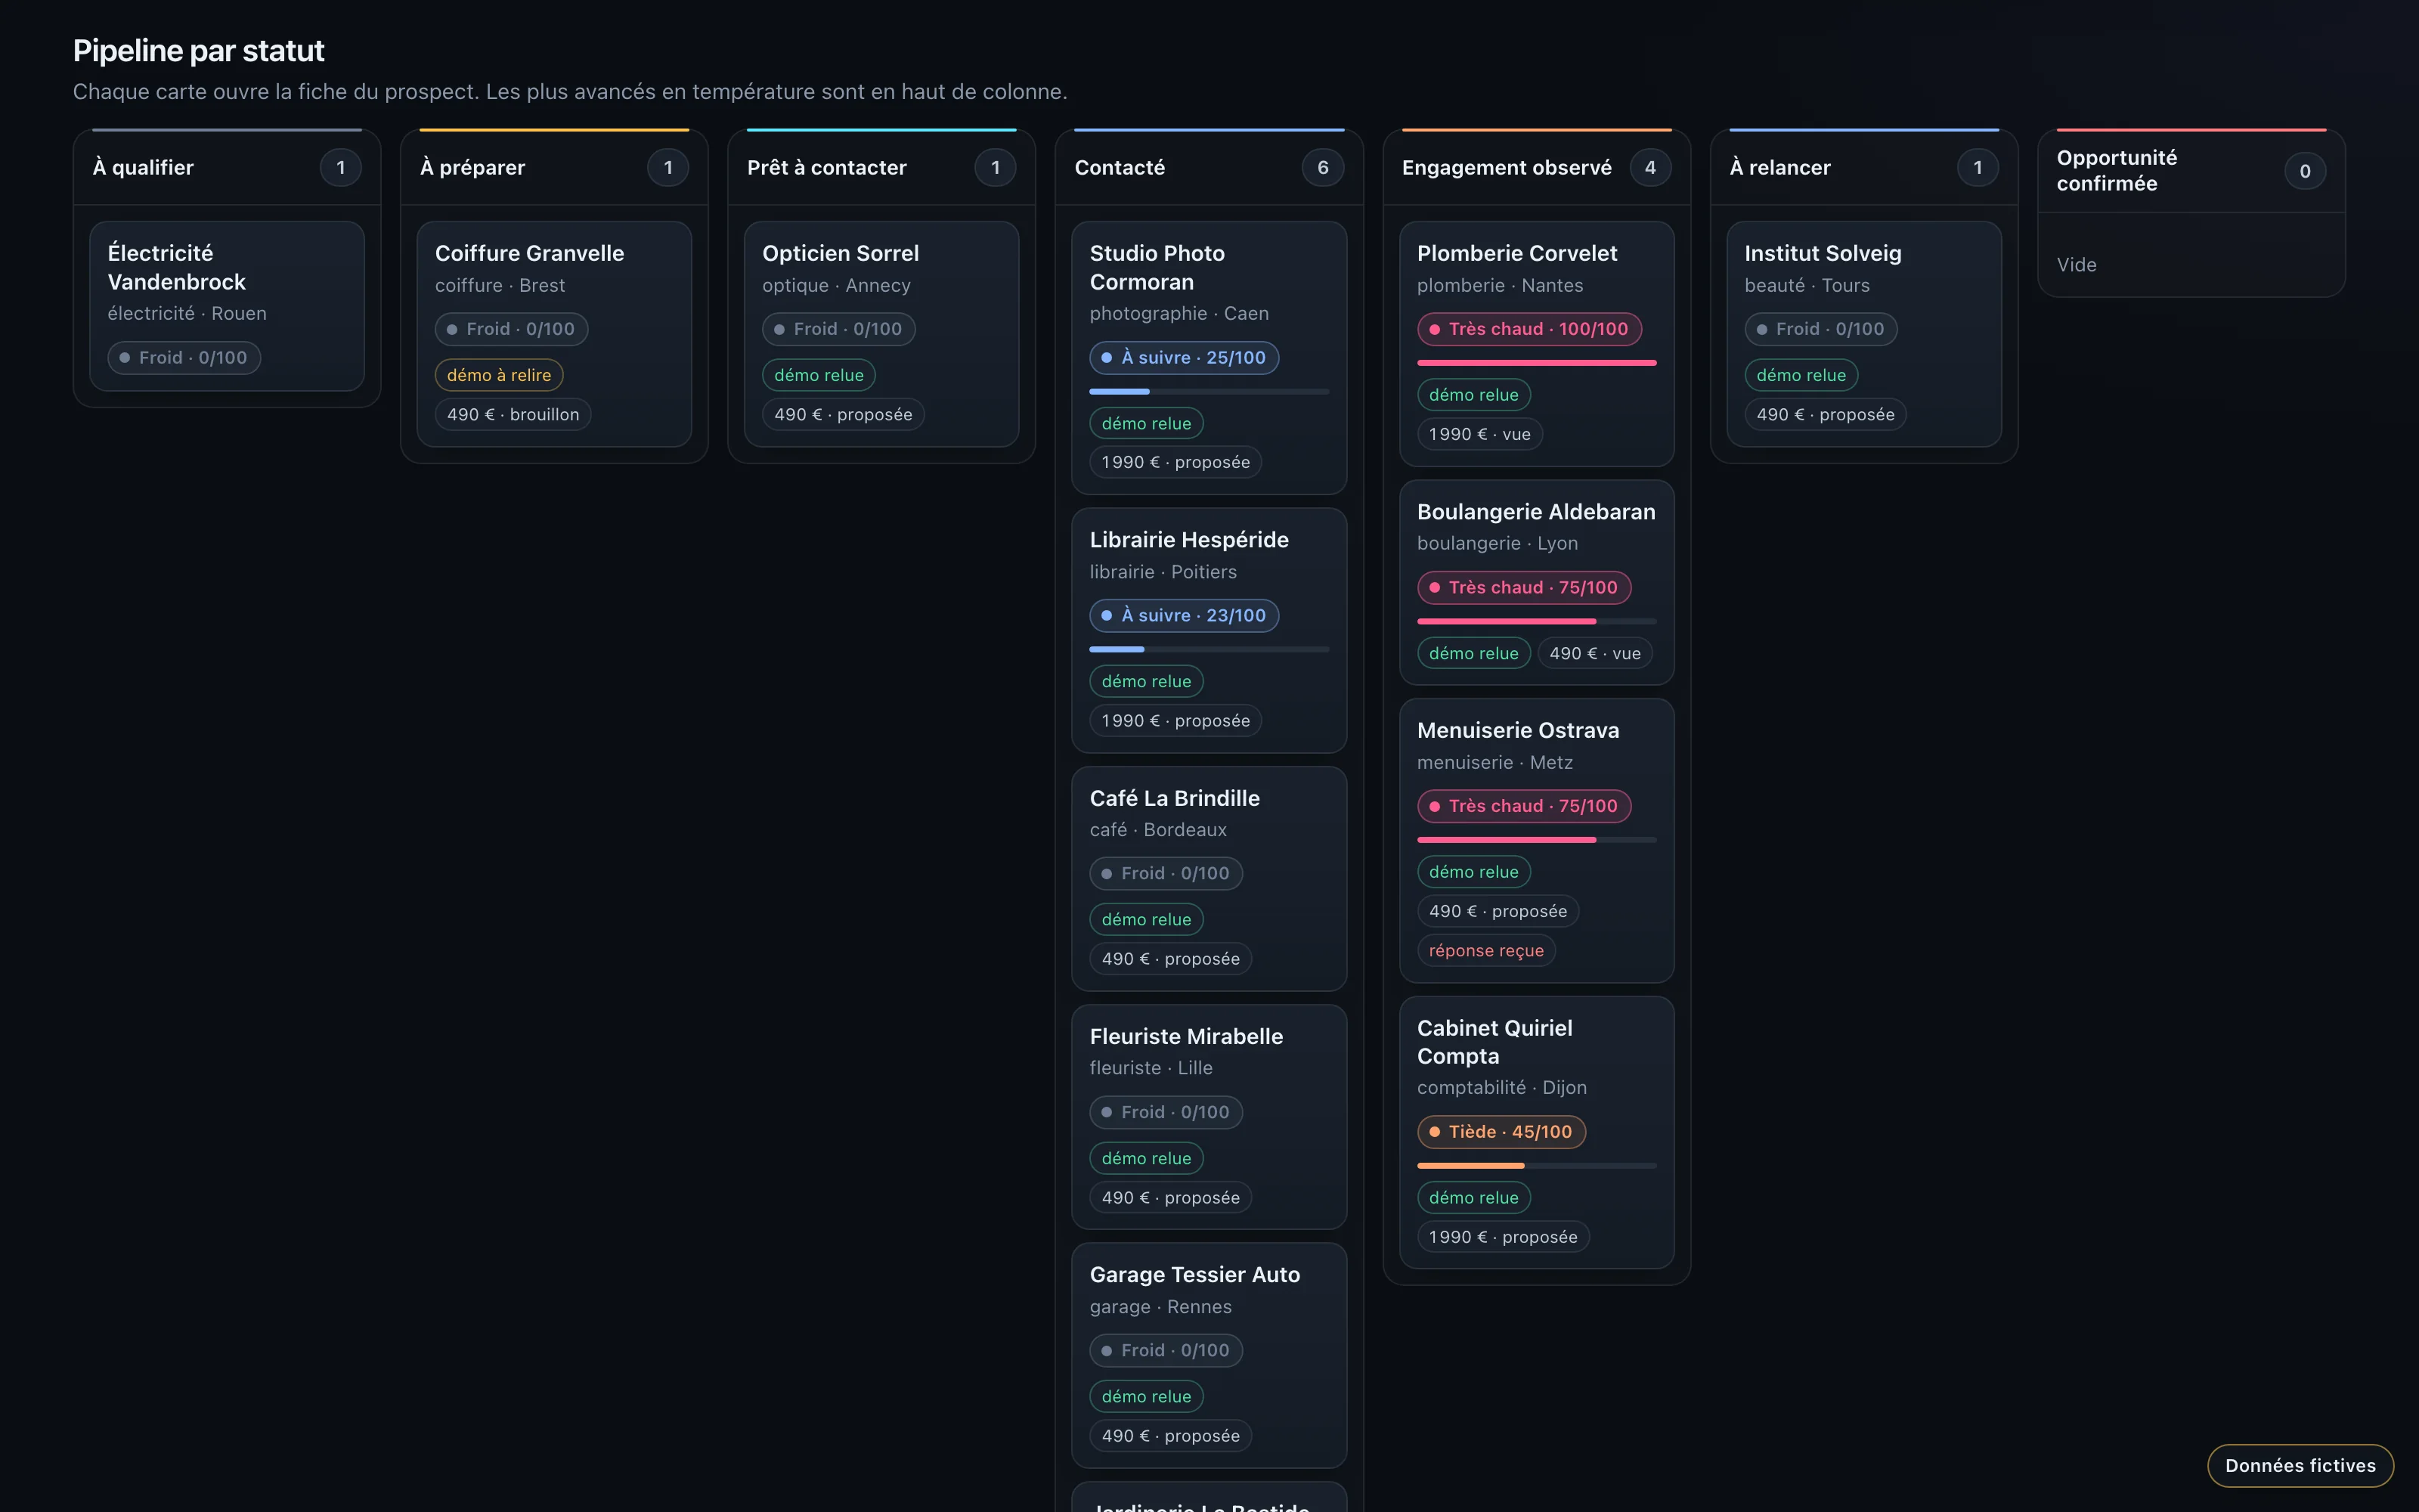The width and height of the screenshot is (2419, 1512).
Task: Select the Boulangerie Aldebaran card
Action: click(1536, 582)
